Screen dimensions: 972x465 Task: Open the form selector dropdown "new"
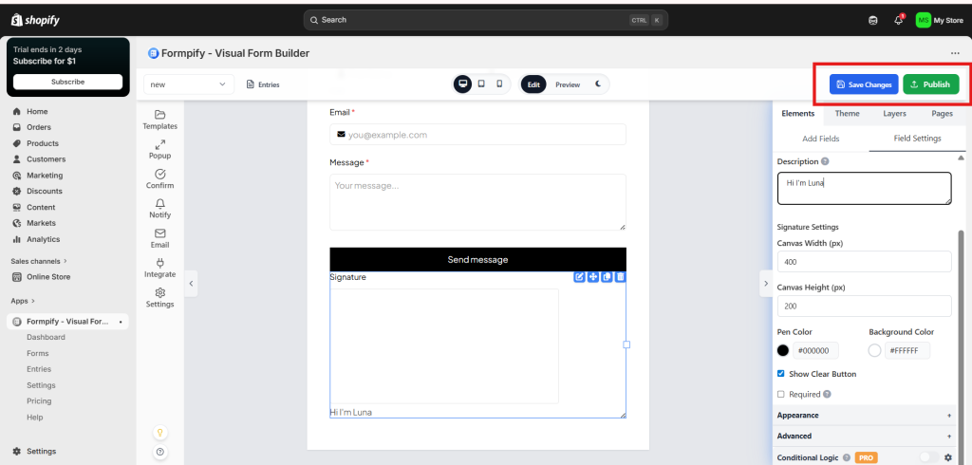pos(189,84)
